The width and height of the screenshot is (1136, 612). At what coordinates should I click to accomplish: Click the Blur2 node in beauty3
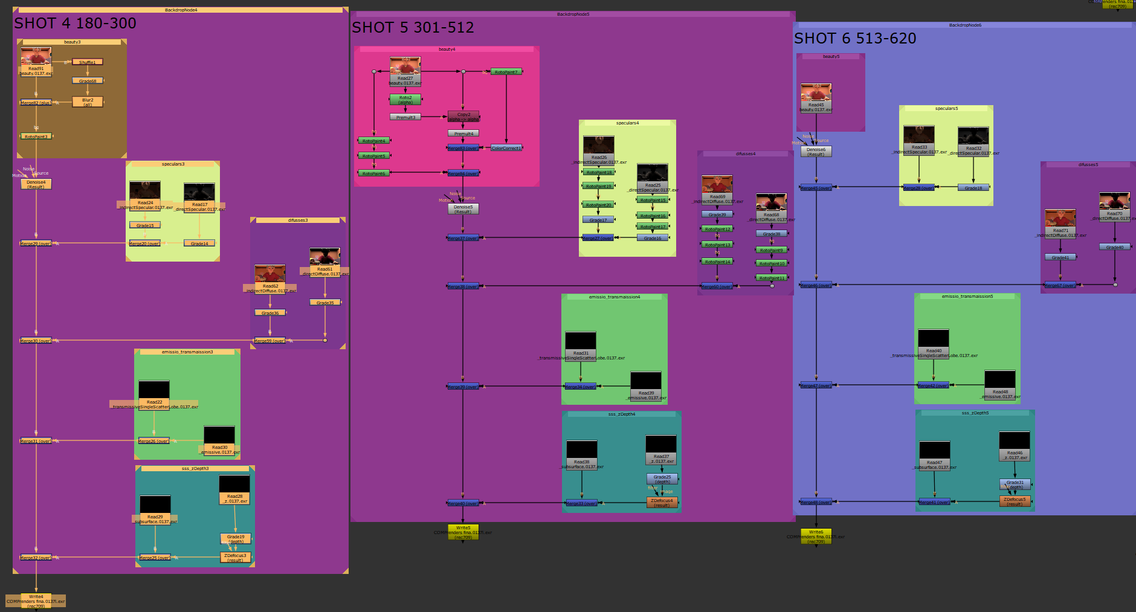pyautogui.click(x=88, y=102)
